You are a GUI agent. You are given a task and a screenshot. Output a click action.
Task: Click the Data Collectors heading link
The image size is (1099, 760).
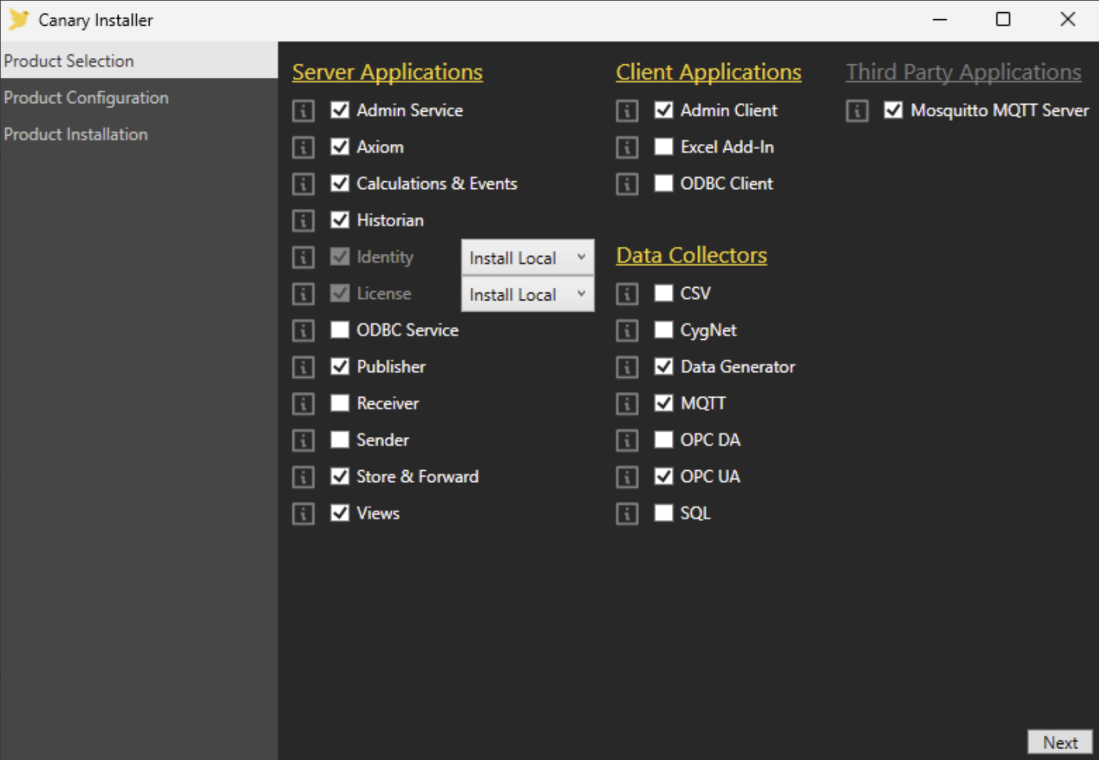[691, 255]
